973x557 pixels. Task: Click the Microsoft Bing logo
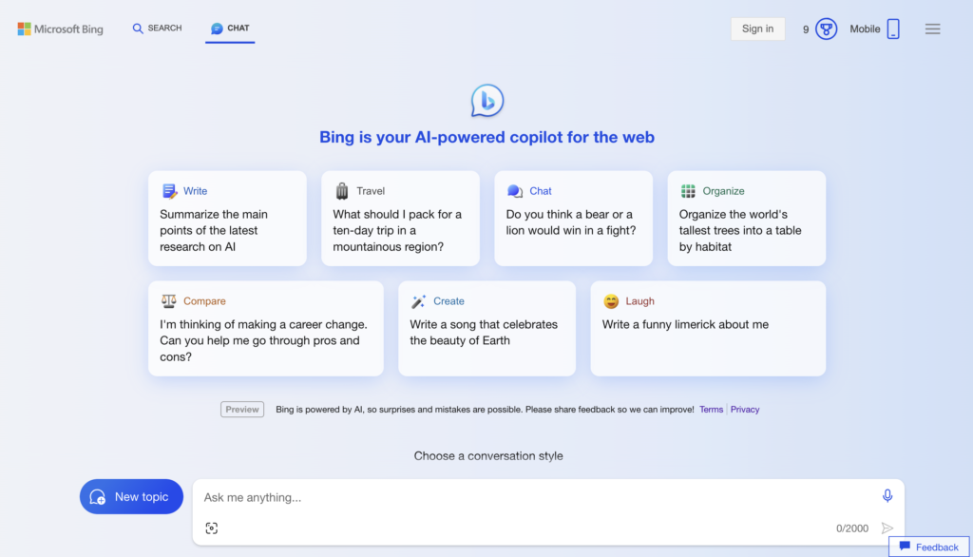click(60, 29)
